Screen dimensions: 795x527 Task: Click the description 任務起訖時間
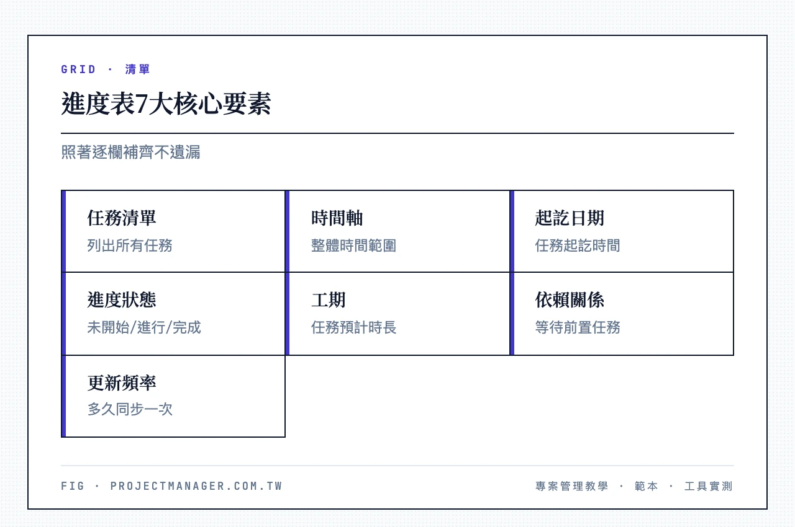(578, 246)
